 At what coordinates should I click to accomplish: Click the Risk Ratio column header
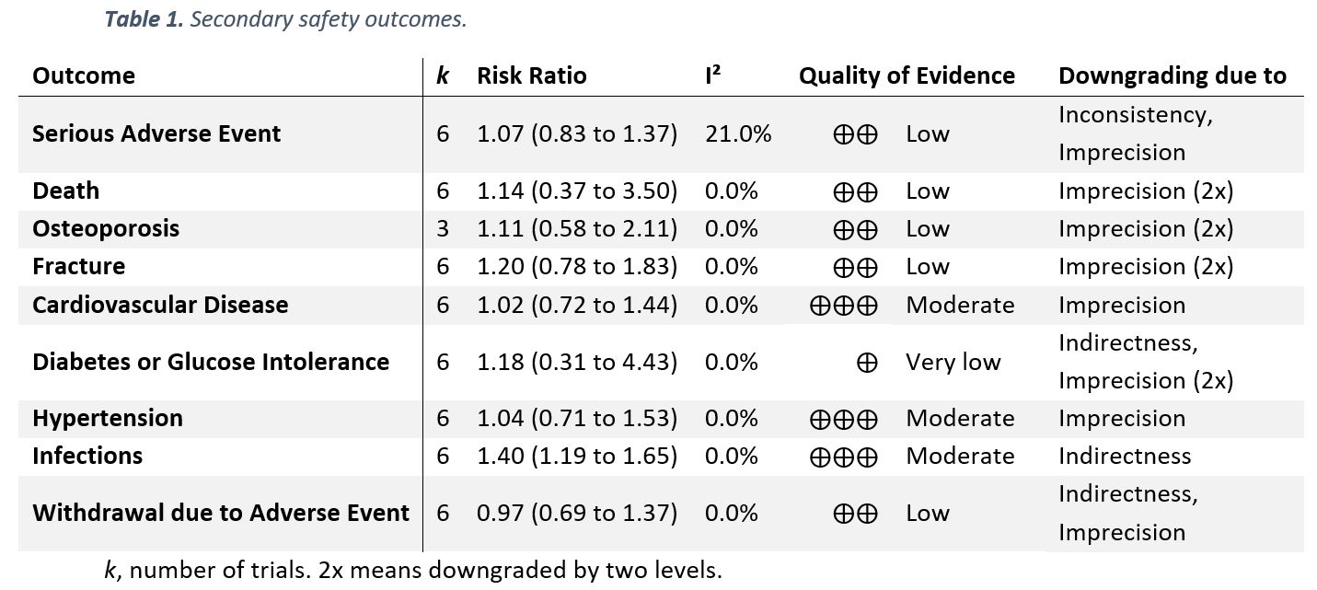(x=531, y=75)
